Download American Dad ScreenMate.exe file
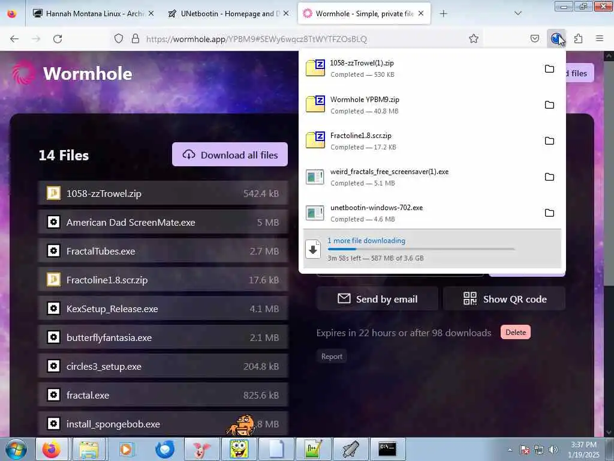614x461 pixels. [163, 222]
